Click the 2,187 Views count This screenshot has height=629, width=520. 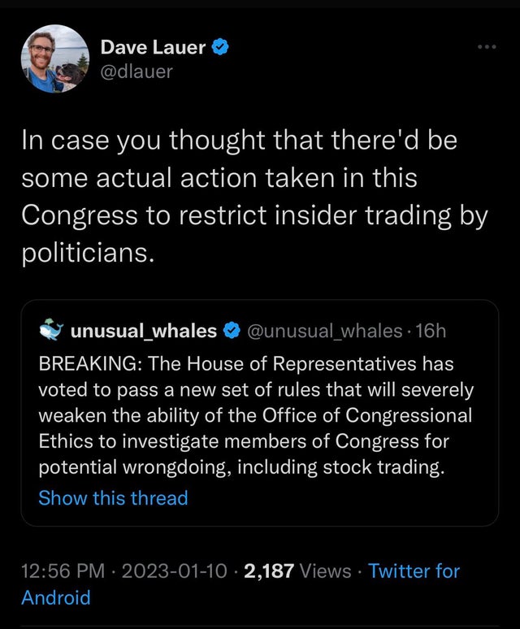[297, 570]
